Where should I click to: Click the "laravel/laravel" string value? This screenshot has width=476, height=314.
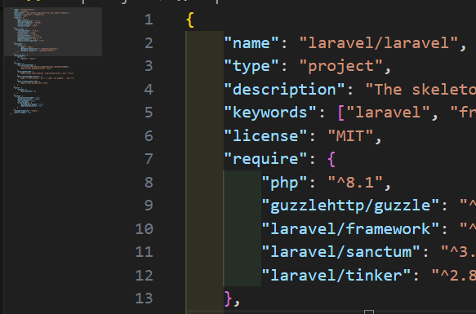point(379,43)
